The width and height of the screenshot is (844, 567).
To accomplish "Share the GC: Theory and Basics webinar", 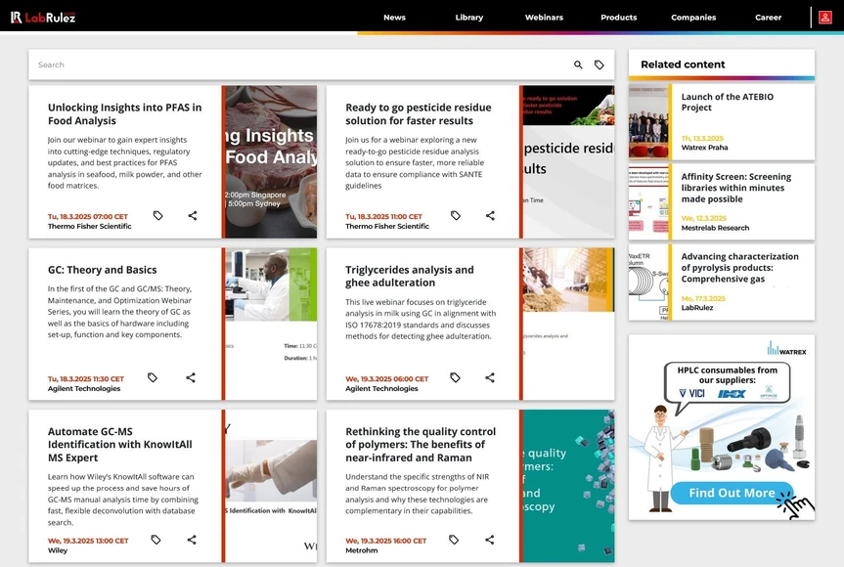I will coord(191,377).
